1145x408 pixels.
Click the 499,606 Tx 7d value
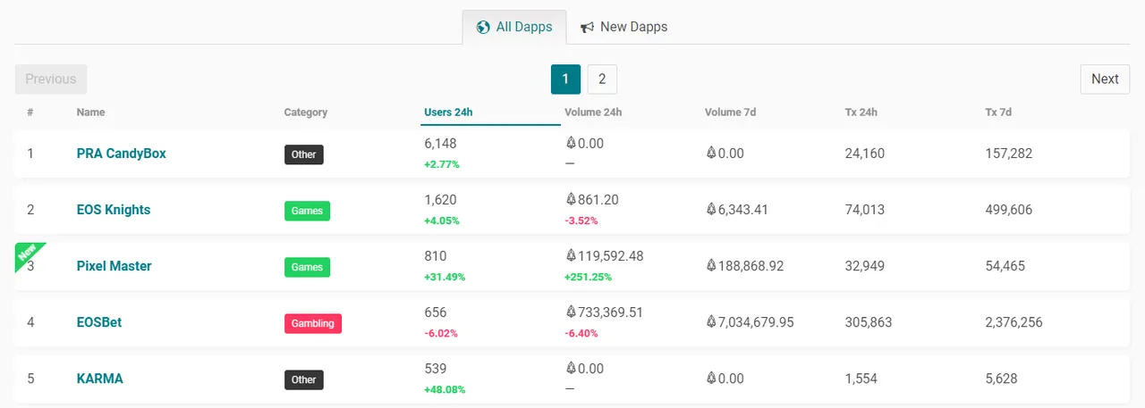point(1009,210)
